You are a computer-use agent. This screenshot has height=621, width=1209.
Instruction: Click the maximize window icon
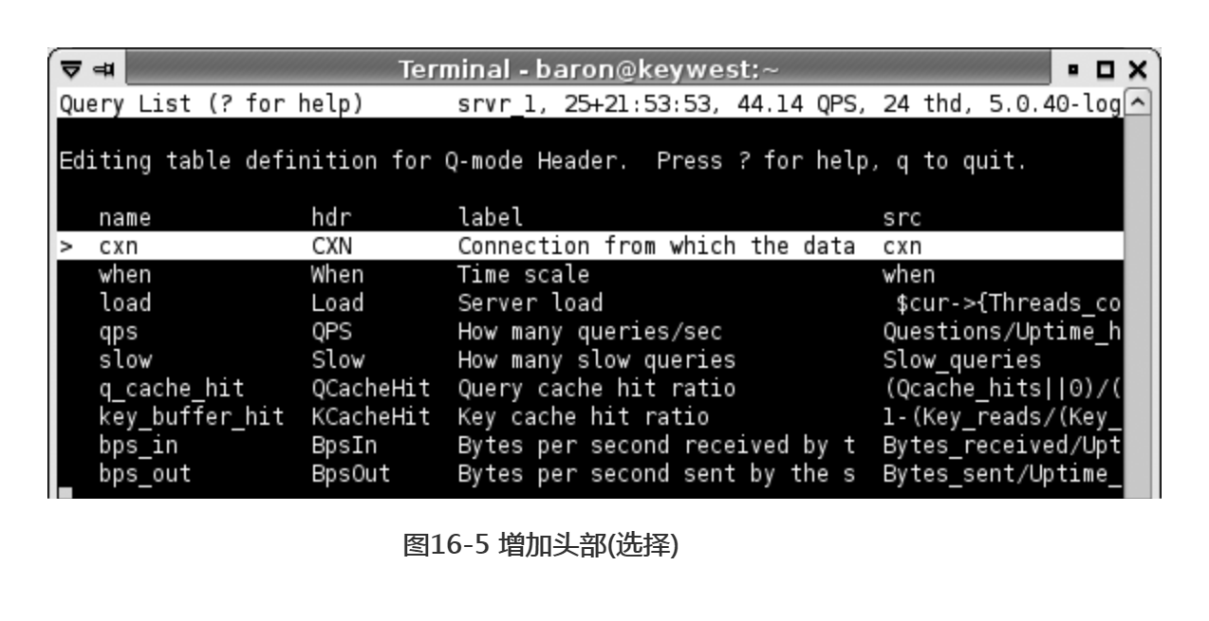1105,70
